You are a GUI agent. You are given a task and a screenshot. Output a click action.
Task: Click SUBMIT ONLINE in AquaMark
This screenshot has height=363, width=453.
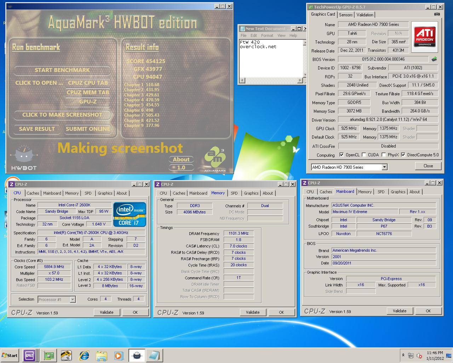pos(88,129)
